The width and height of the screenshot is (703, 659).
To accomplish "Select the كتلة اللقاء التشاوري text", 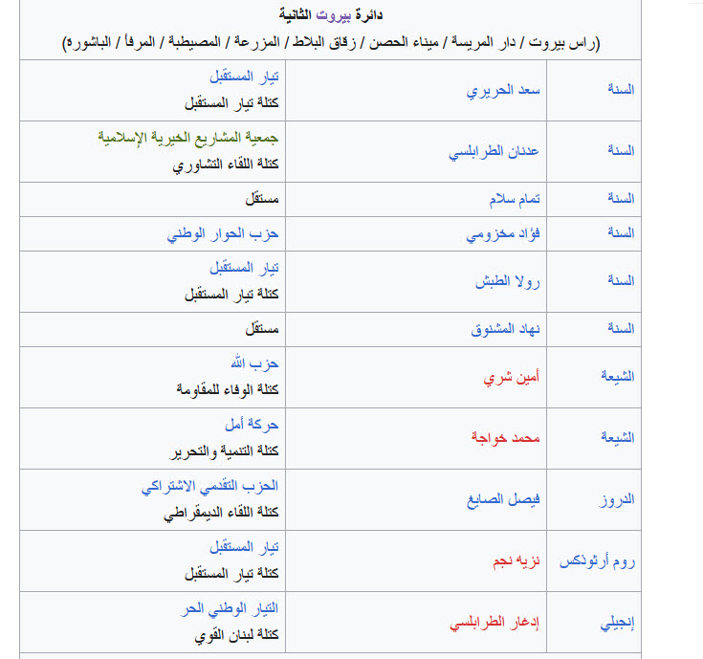I will [226, 165].
